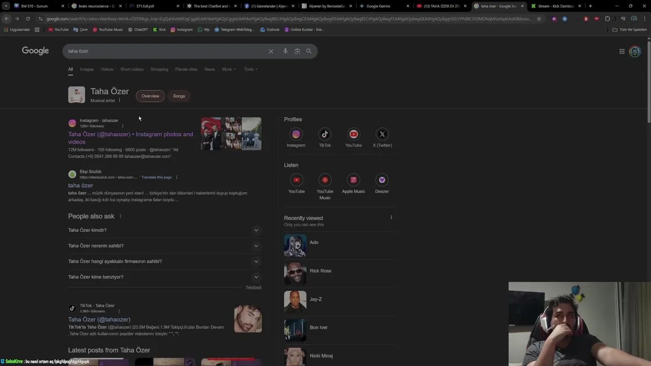Open the Chrome three-dot menu
651x366 pixels.
click(x=645, y=19)
